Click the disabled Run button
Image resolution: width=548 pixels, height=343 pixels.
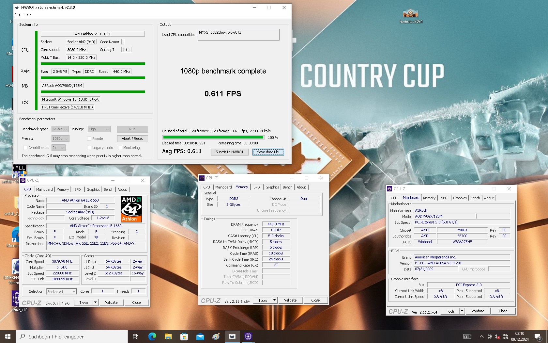[132, 129]
